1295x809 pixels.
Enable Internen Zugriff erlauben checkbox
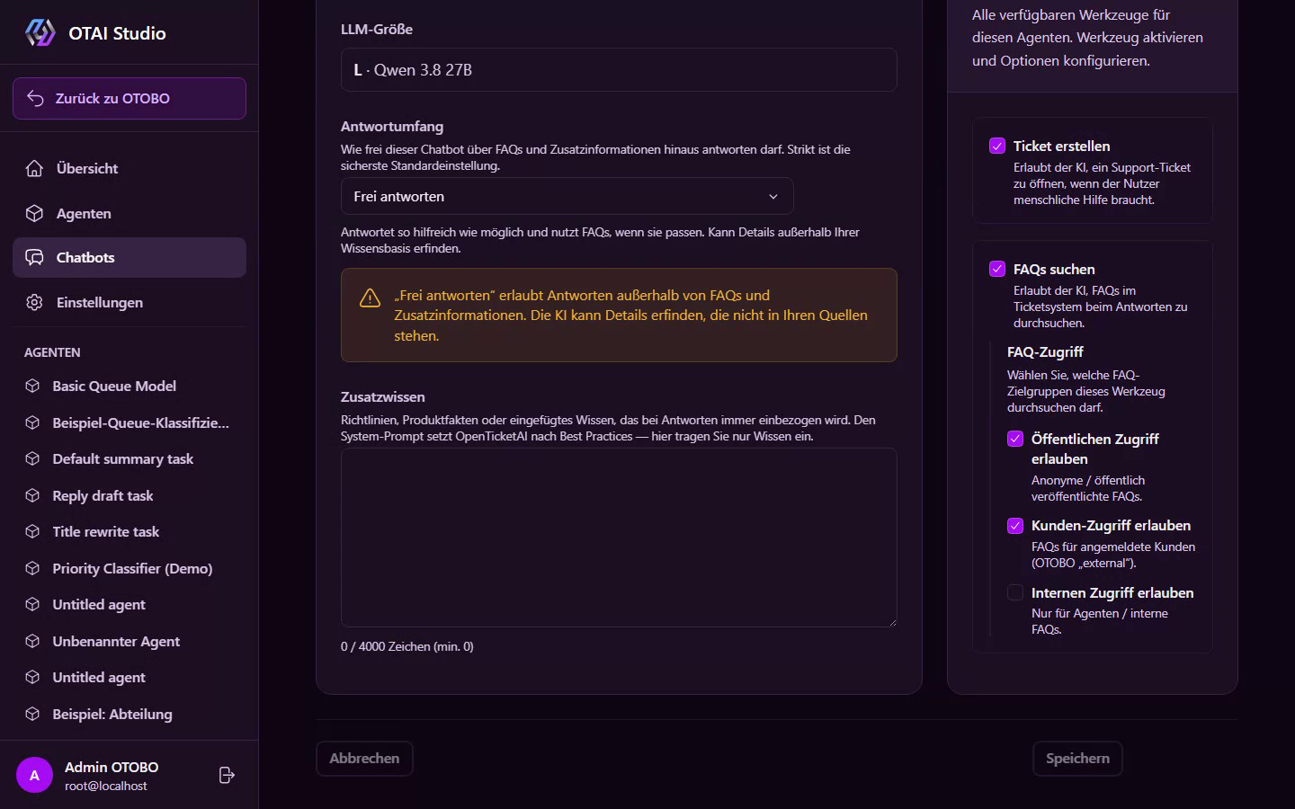pos(1015,592)
